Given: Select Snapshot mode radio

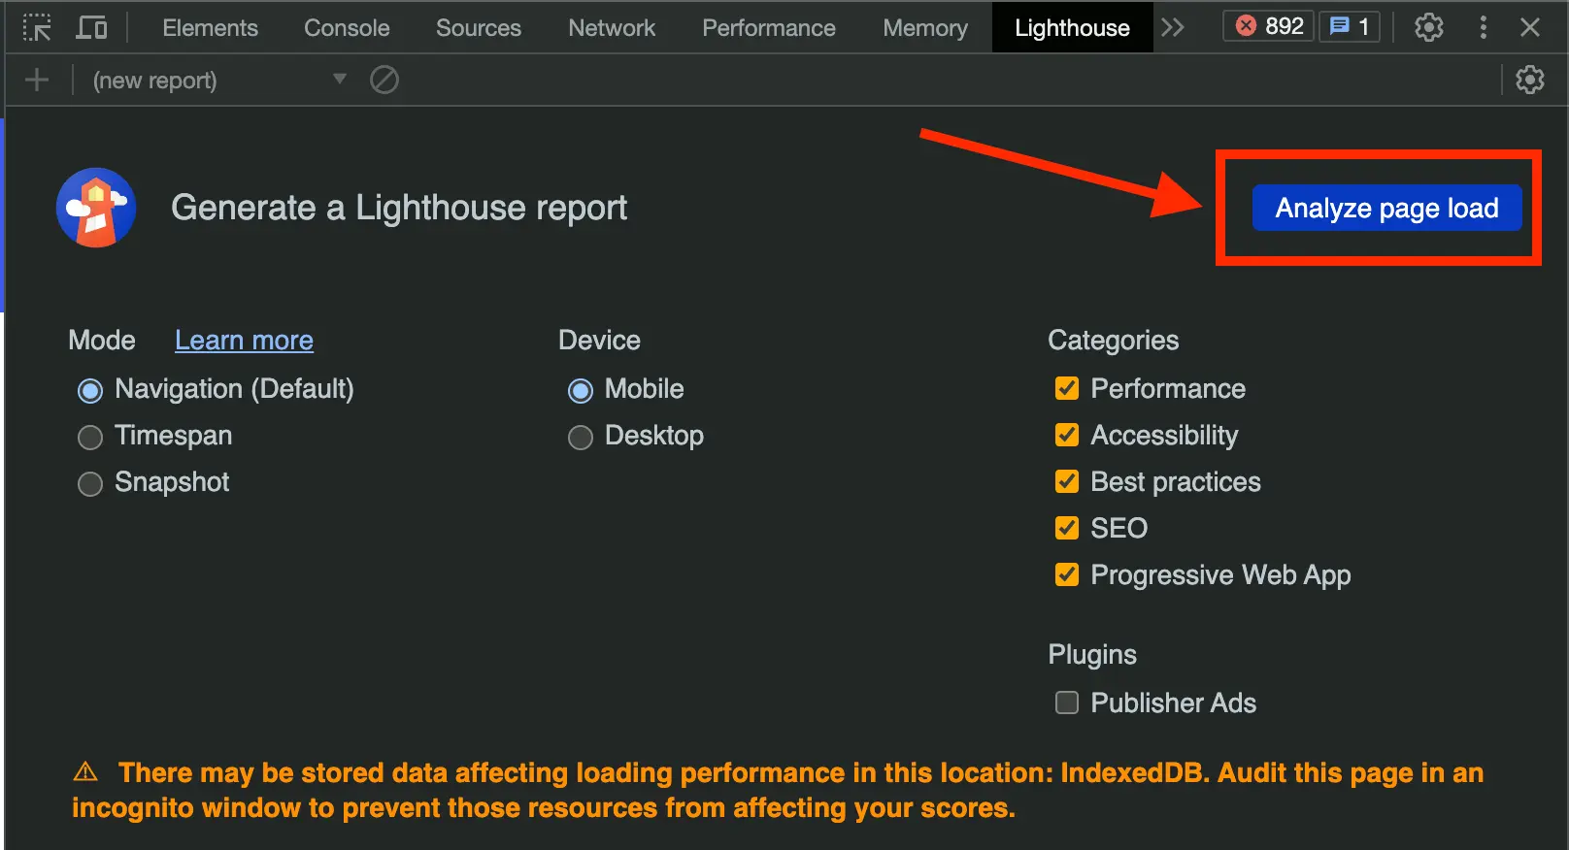Looking at the screenshot, I should (90, 484).
